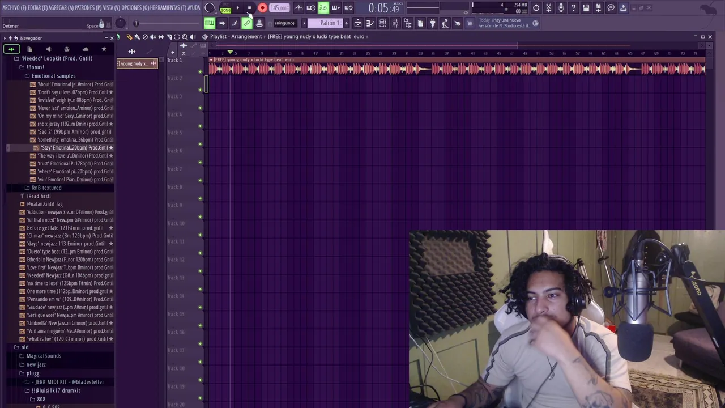The height and width of the screenshot is (408, 725).
Task: Click the audio editor scissors icon
Action: (548, 8)
